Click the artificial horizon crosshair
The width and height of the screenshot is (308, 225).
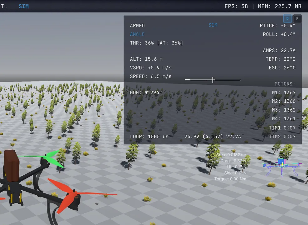click(x=213, y=80)
